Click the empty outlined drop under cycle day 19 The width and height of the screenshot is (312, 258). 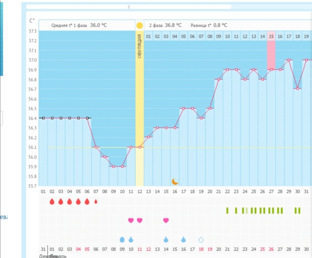[201, 240]
